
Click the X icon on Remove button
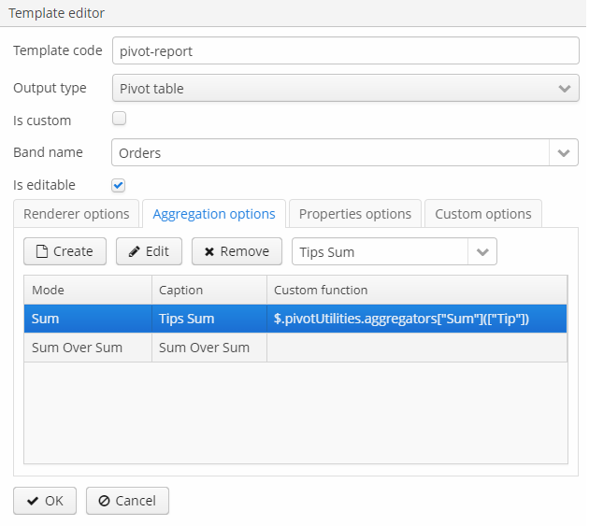click(x=209, y=251)
